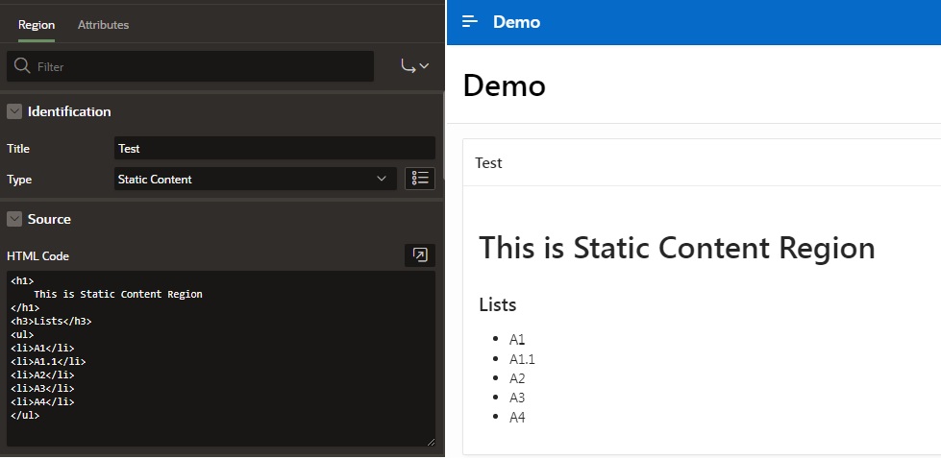Click the Filter search input field

pos(202,66)
